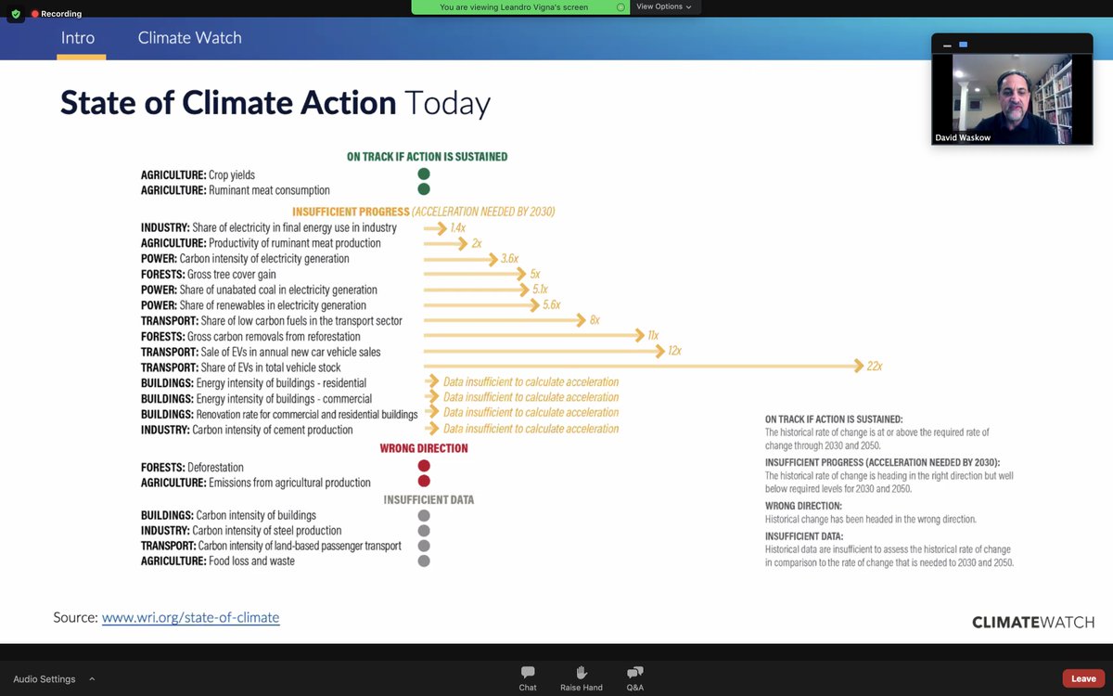Screen dimensions: 1113x696
Task: Click the Raise Hand icon
Action: 582,672
